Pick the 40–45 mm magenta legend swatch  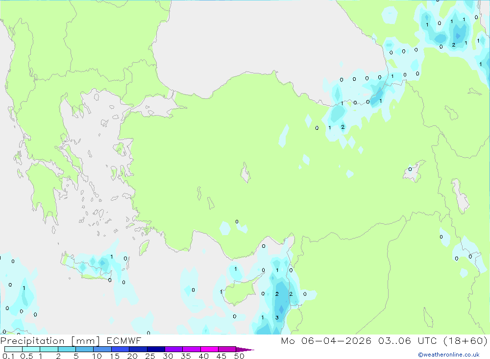[209, 349]
